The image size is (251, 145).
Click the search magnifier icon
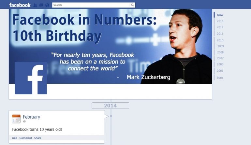tap(132, 5)
